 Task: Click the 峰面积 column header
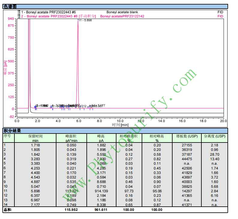coord(71,136)
